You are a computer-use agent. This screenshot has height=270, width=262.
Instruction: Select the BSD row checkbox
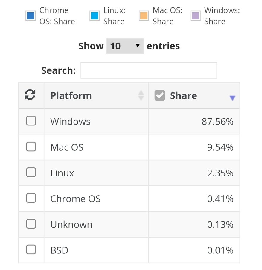click(x=31, y=250)
